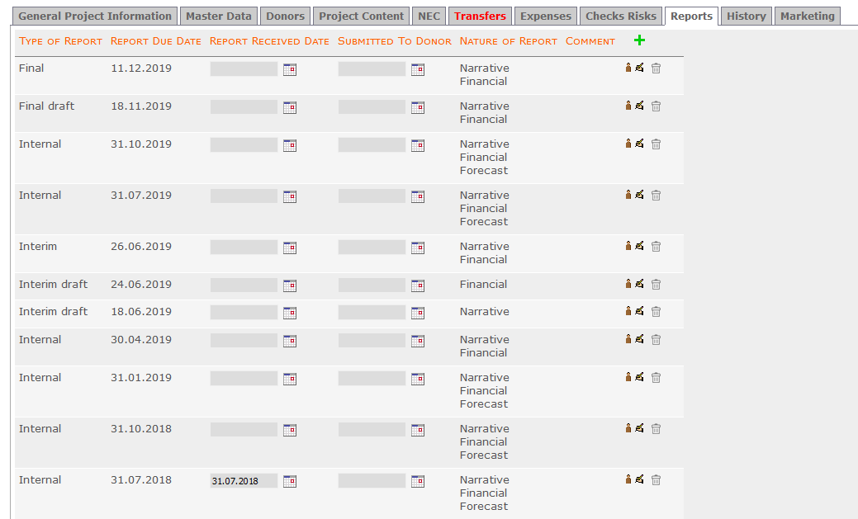
Task: Click the Type of Report column header
Action: point(60,40)
